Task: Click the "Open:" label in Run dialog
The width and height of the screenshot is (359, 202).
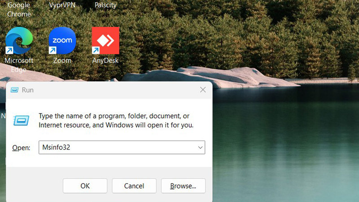Action: pos(21,148)
